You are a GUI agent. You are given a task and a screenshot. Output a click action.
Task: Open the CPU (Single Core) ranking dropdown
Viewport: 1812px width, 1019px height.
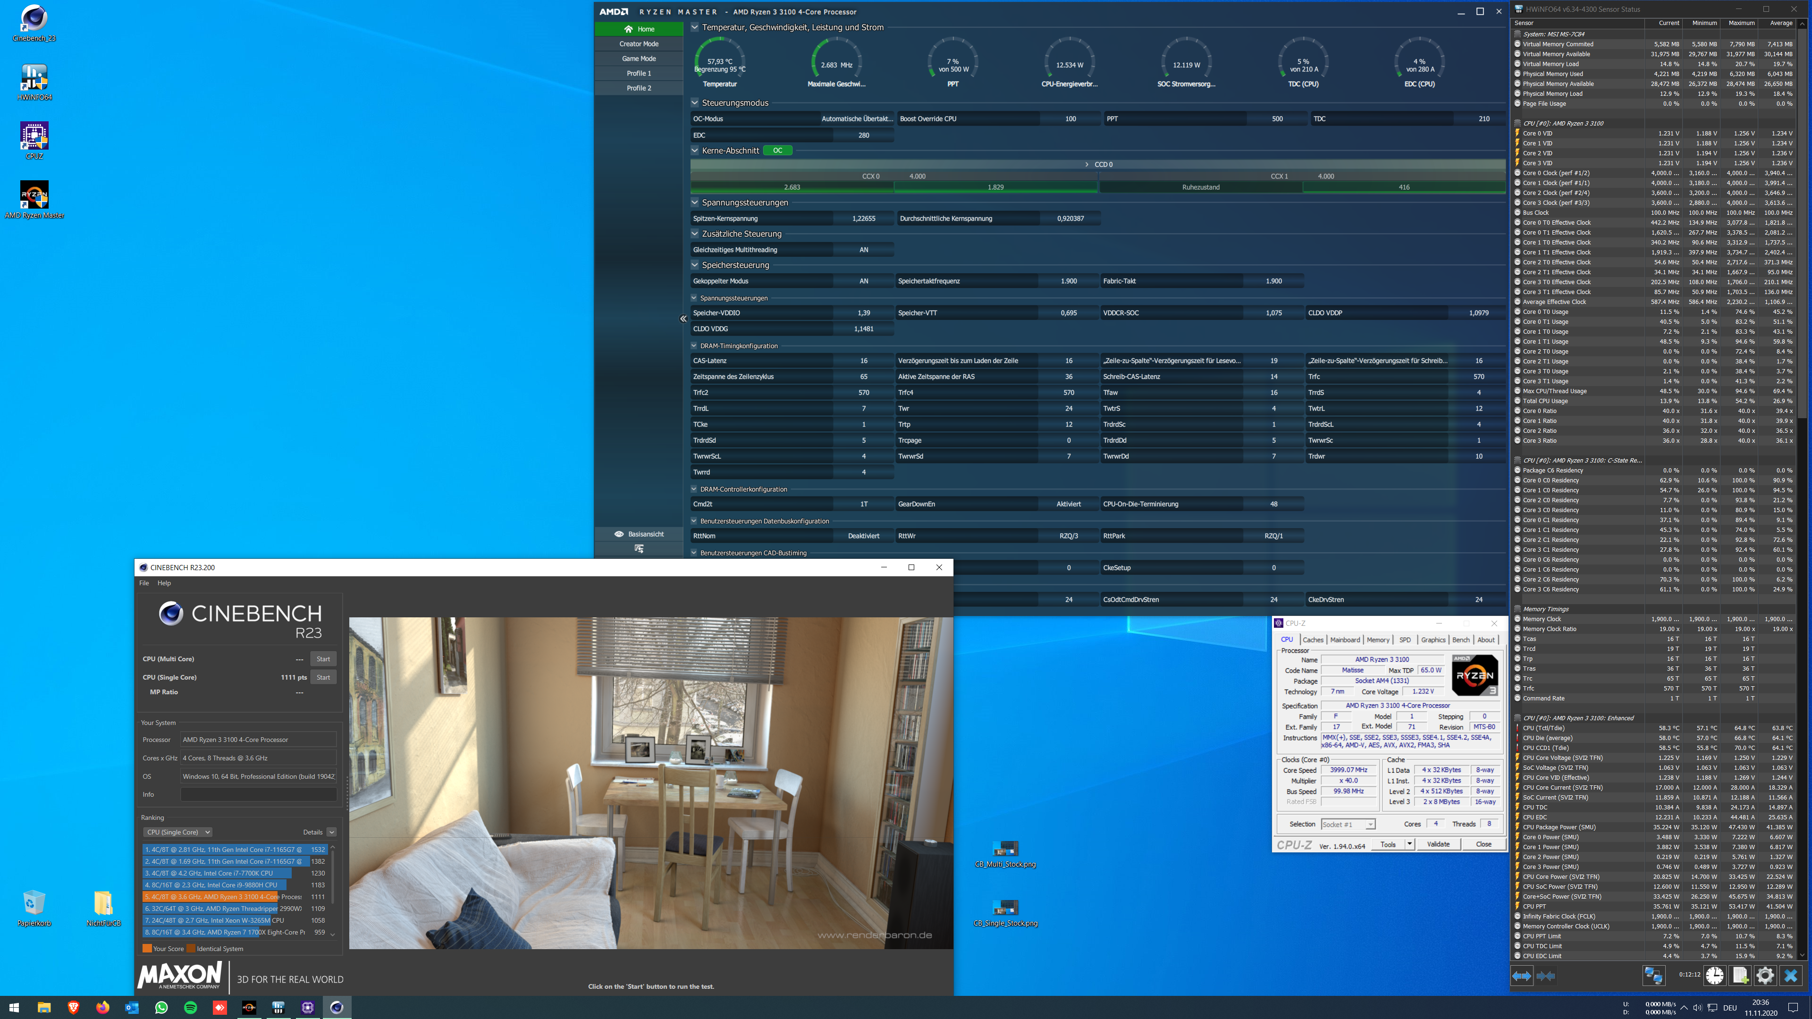pyautogui.click(x=178, y=832)
